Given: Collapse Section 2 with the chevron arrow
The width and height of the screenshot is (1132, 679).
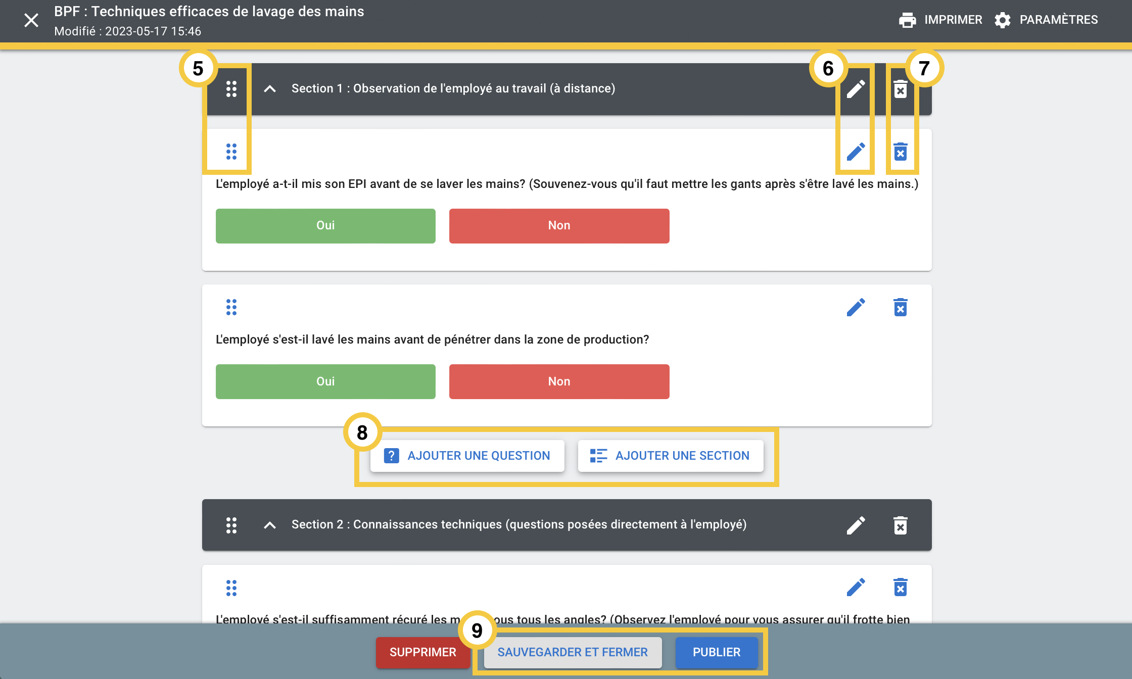Looking at the screenshot, I should [270, 525].
